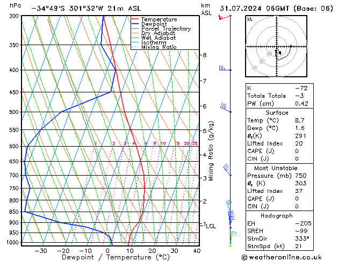Select the Parcel Trajectory legend entry
Screen dimensions: 338x261
click(x=166, y=28)
